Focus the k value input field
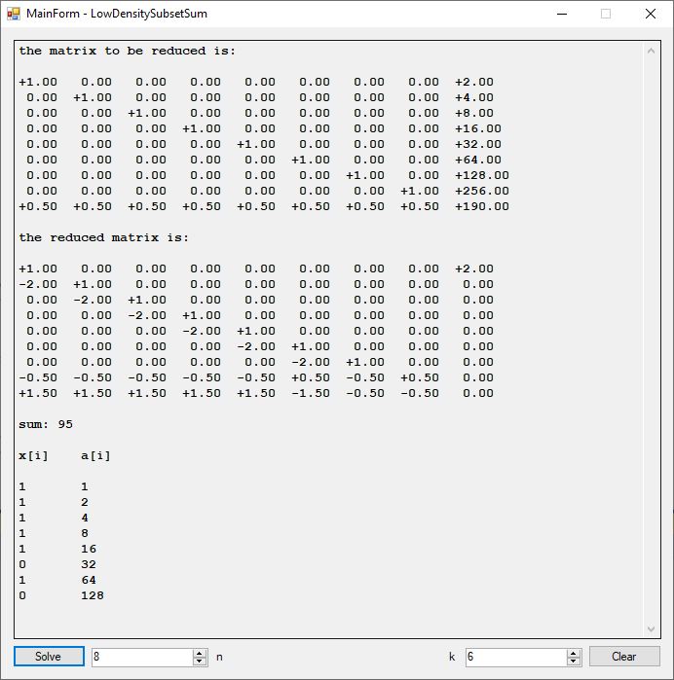This screenshot has height=680, width=674. pos(515,657)
